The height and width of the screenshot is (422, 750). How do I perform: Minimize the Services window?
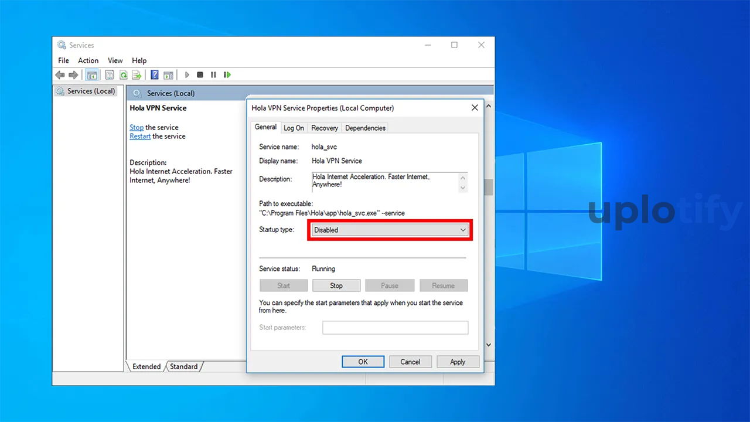point(427,45)
